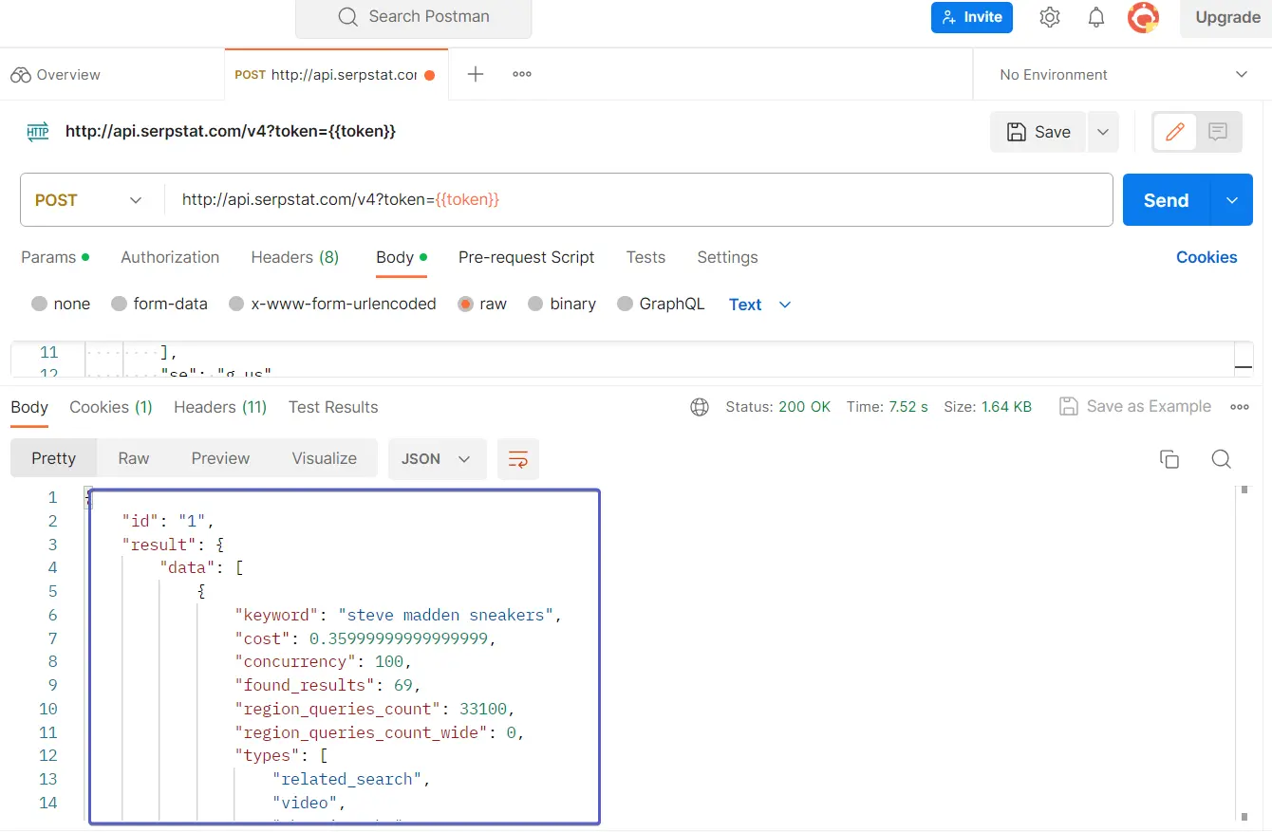Open the Headers (8) request tab
This screenshot has height=832, width=1272.
pos(295,257)
